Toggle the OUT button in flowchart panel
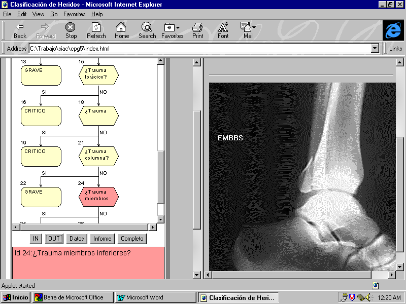 (x=54, y=239)
